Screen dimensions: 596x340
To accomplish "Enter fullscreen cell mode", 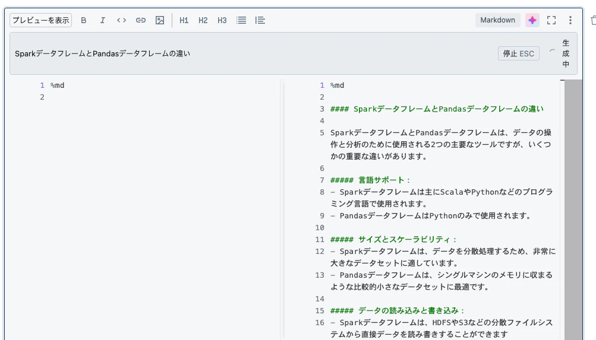I will (x=551, y=20).
